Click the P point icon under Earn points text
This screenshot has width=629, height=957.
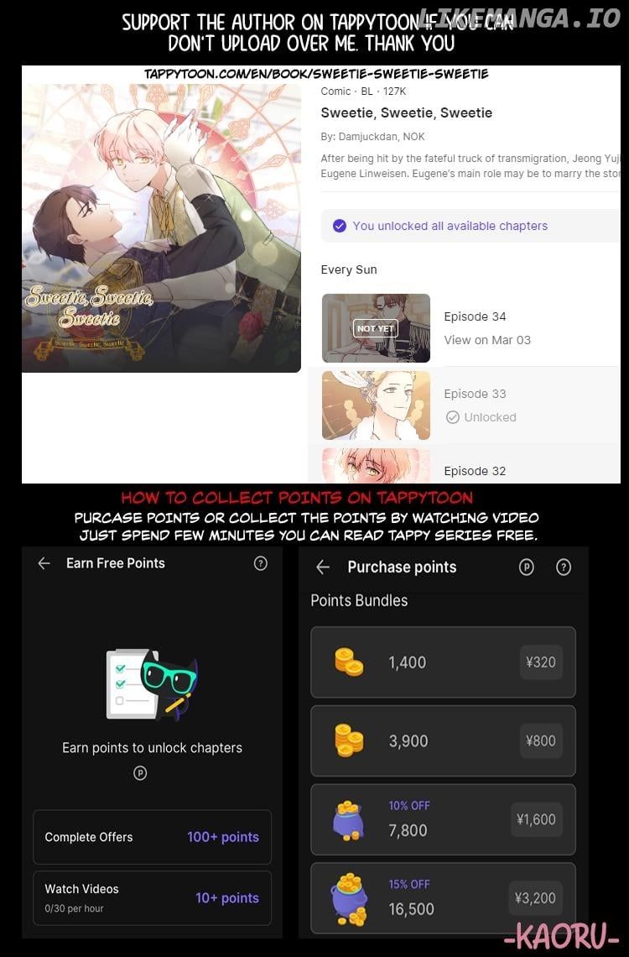140,773
